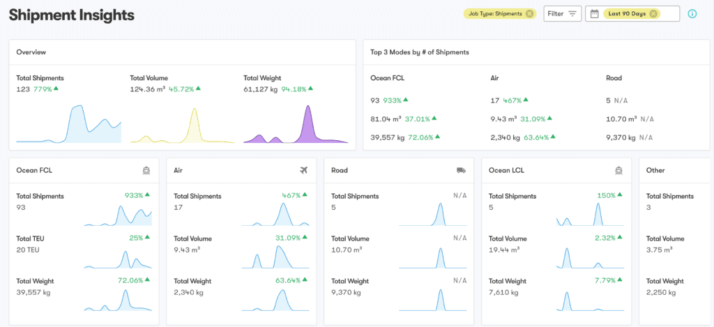Click the 779% change value in Overview

[43, 89]
